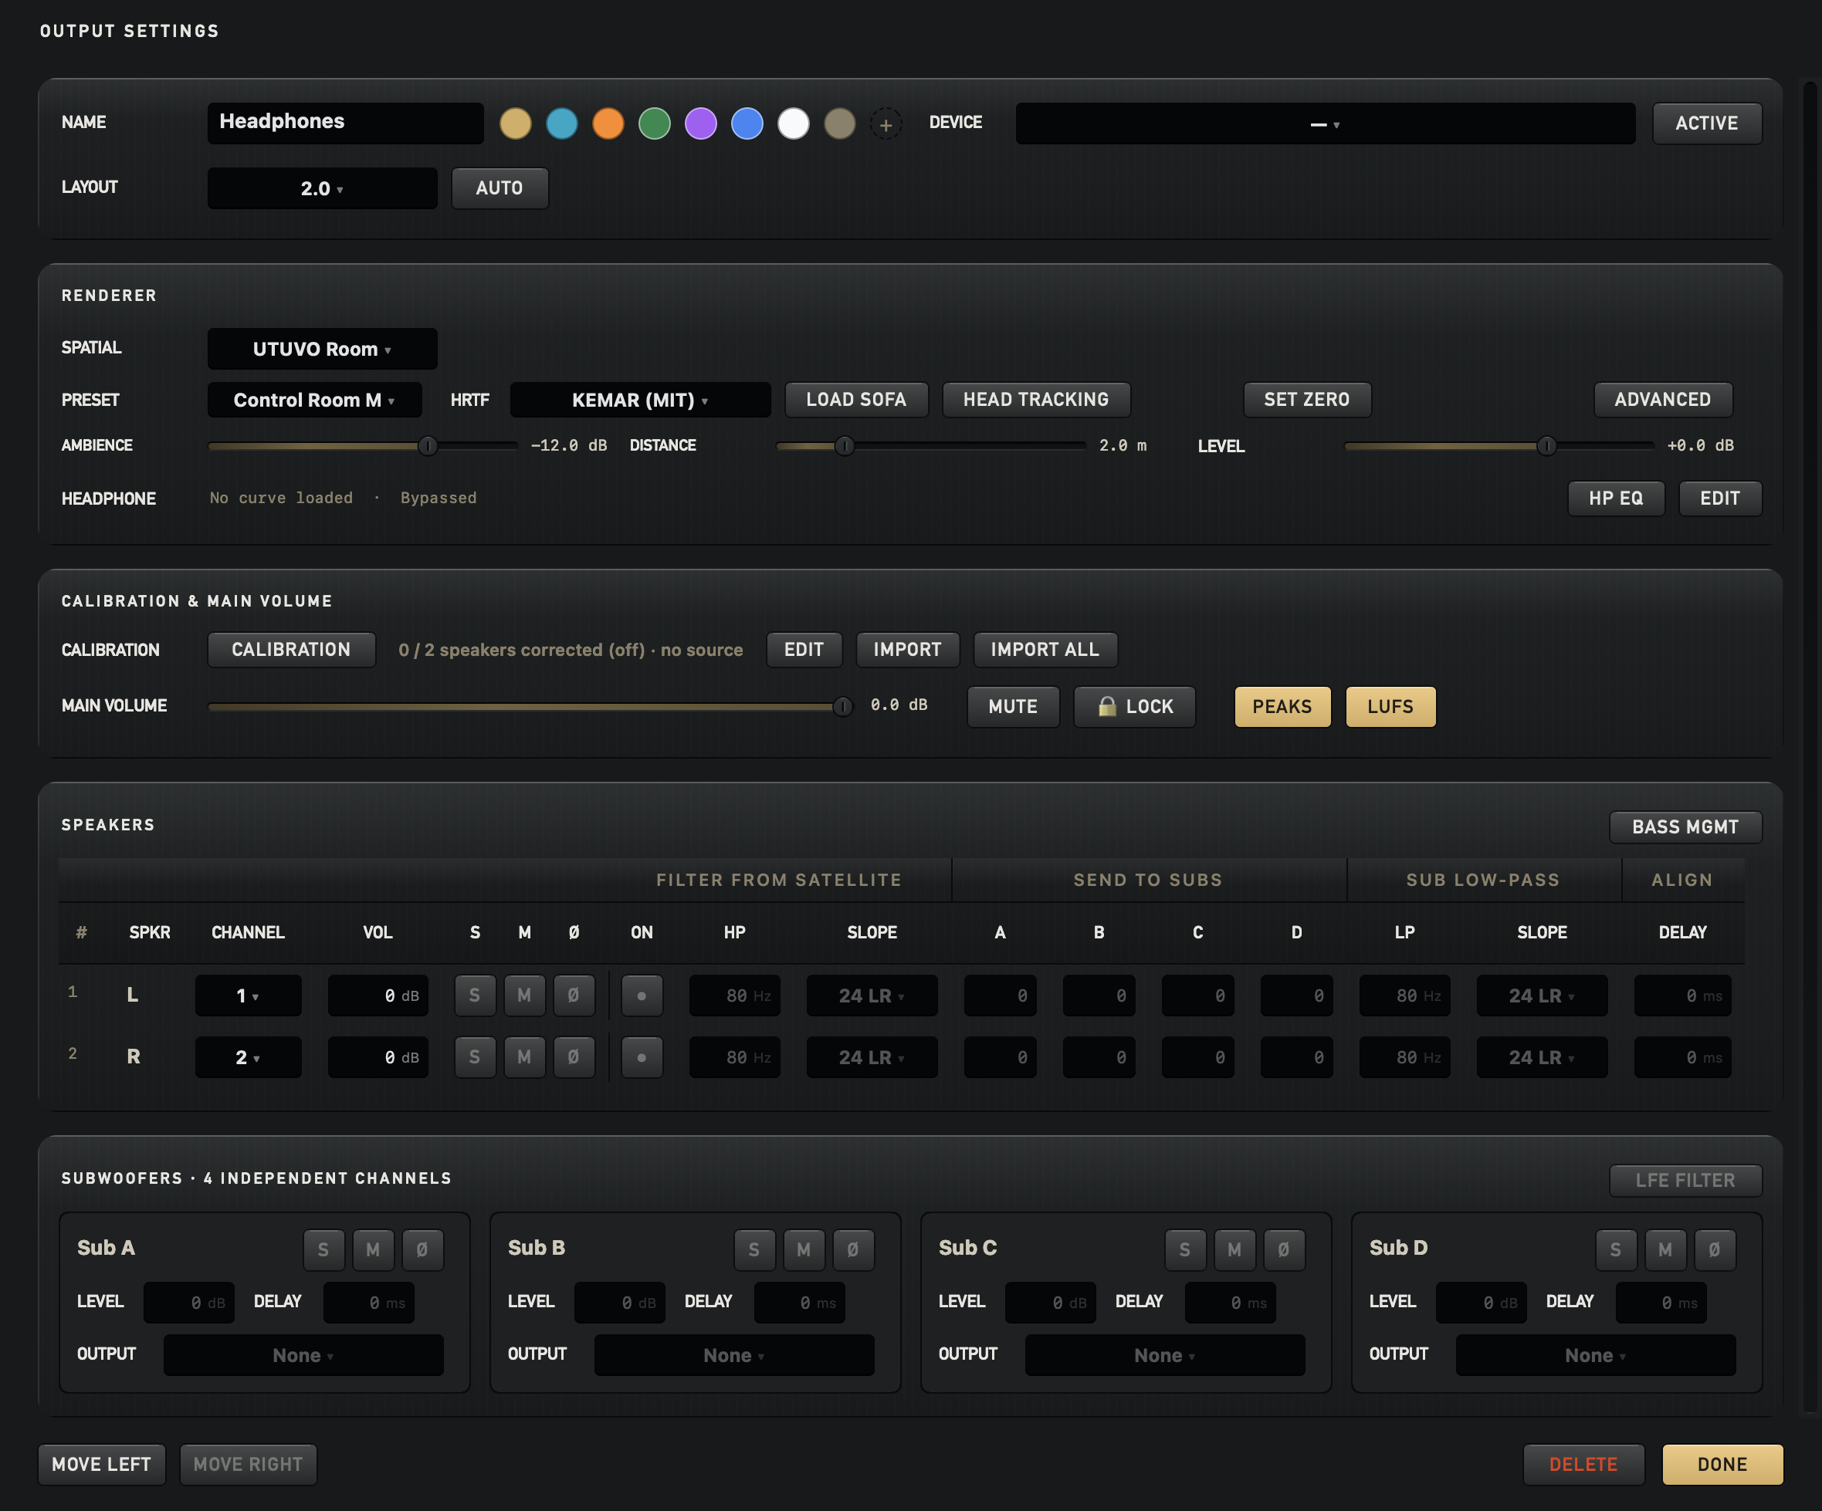The width and height of the screenshot is (1822, 1511).
Task: Solo Sub B
Action: click(x=754, y=1250)
